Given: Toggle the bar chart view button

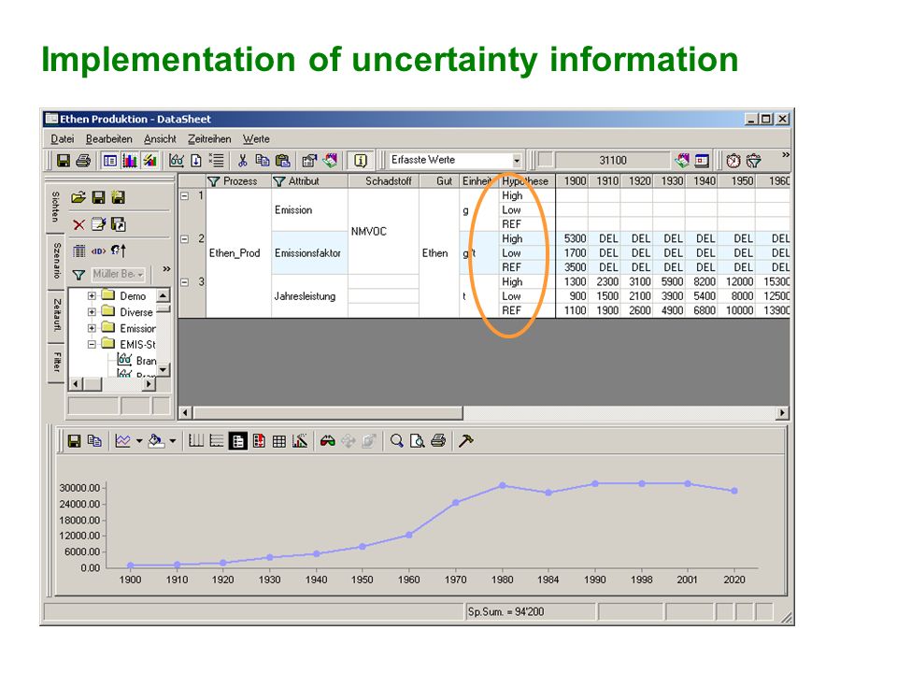Looking at the screenshot, I should tap(130, 161).
